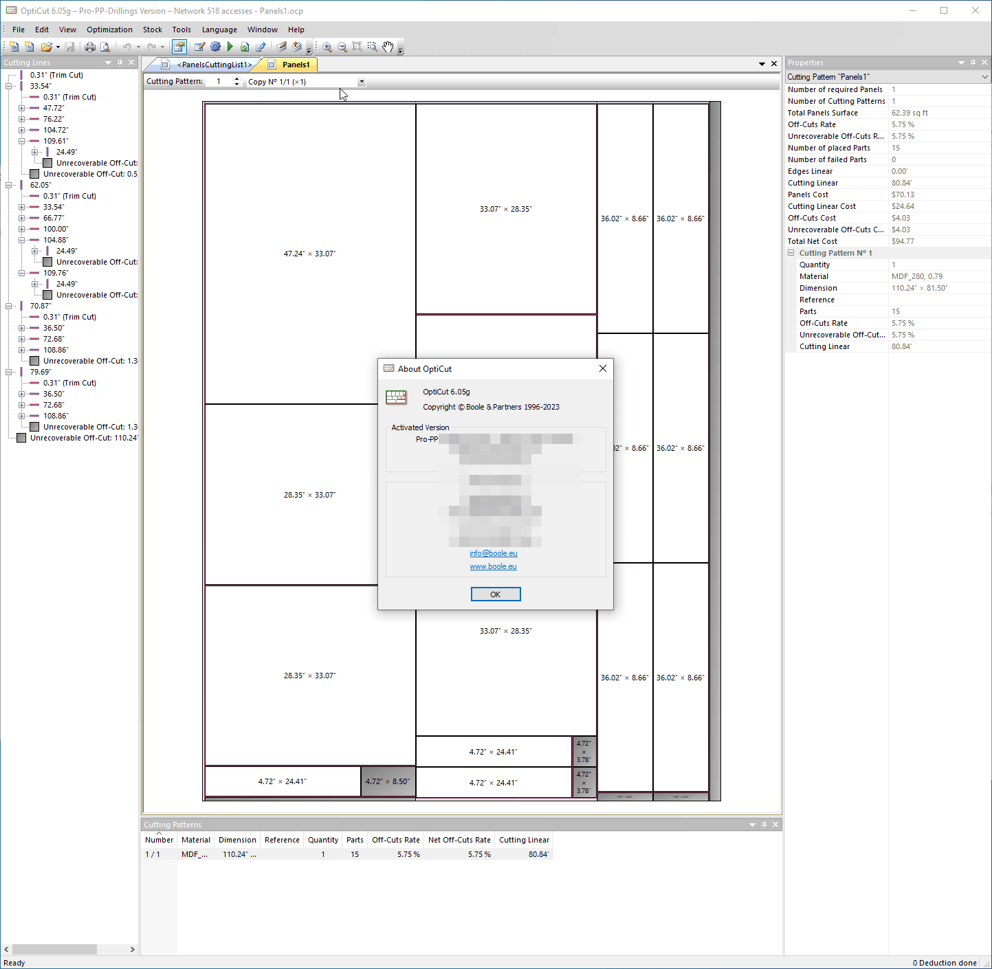Select the hand Pan tool
992x969 pixels.
pyautogui.click(x=388, y=47)
